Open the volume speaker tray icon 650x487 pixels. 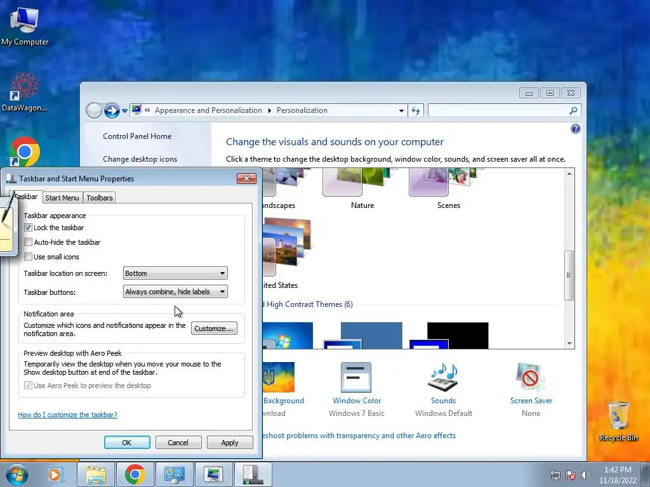586,475
